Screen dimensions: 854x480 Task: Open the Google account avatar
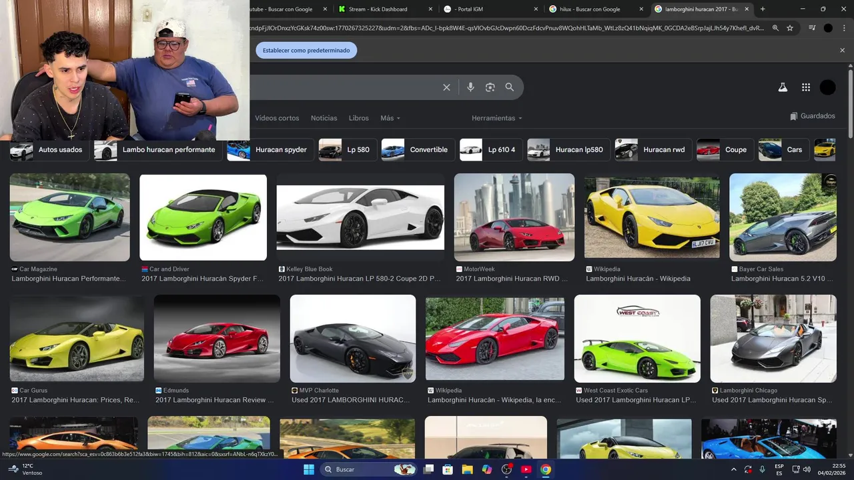coord(827,87)
